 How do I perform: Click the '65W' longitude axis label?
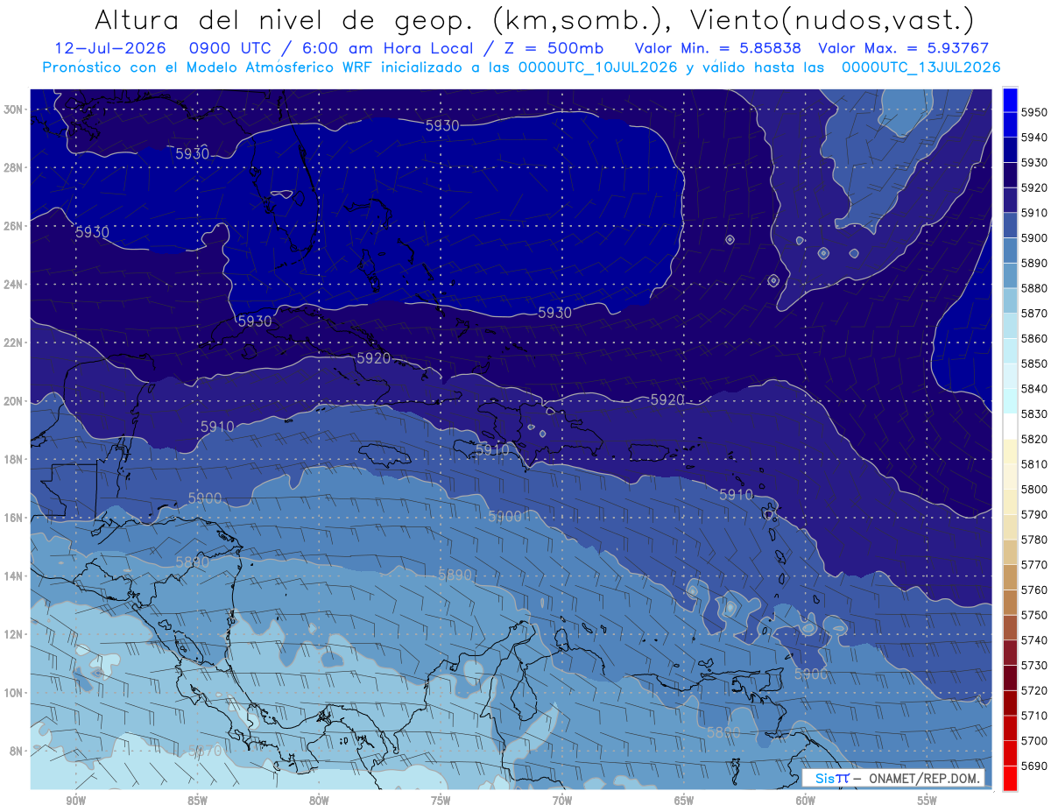(x=684, y=801)
